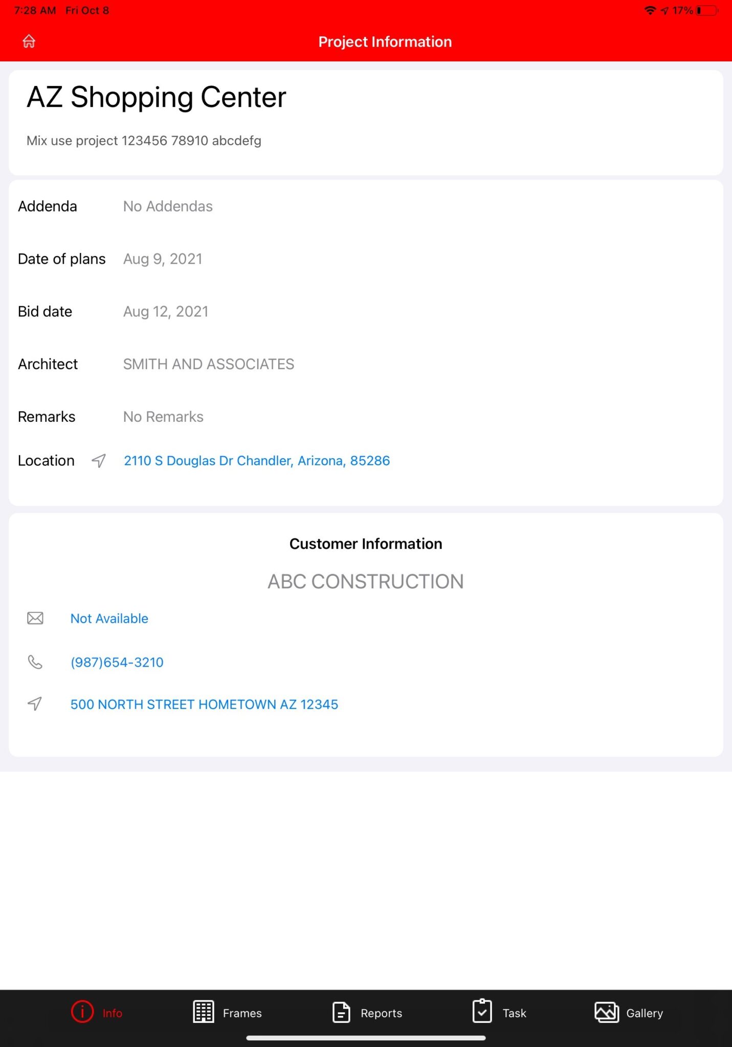
Task: Switch to the Frames tab
Action: pyautogui.click(x=242, y=1013)
